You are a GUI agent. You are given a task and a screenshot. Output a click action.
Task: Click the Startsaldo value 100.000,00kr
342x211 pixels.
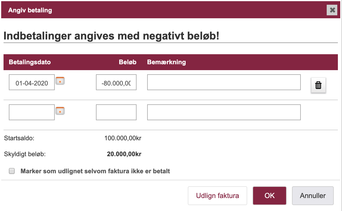point(123,138)
